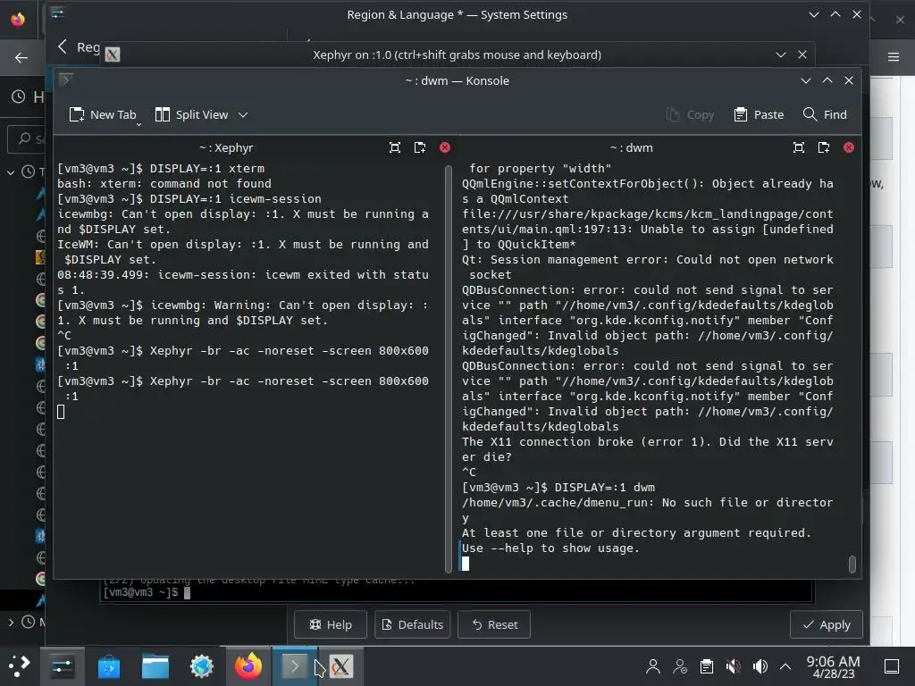Open the KDE application launcher

[x=19, y=666]
